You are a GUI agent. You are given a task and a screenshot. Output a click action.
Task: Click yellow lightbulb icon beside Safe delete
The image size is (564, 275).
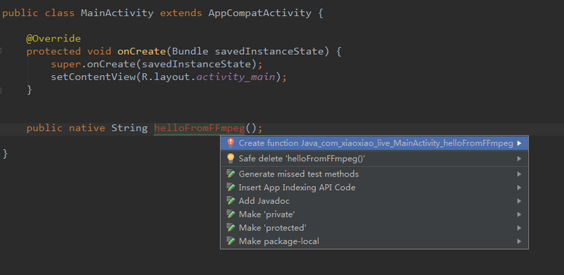231,158
